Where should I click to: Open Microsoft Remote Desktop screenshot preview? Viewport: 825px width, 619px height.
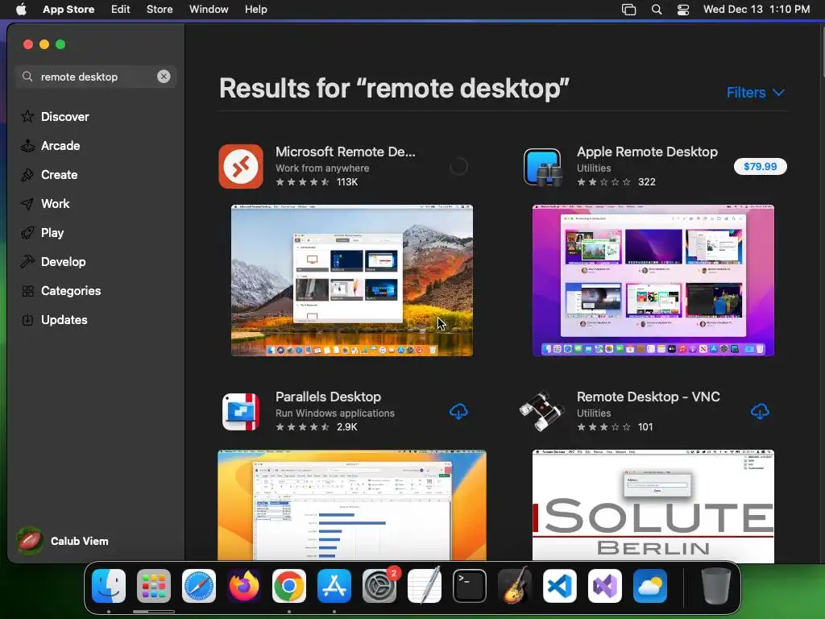point(352,280)
